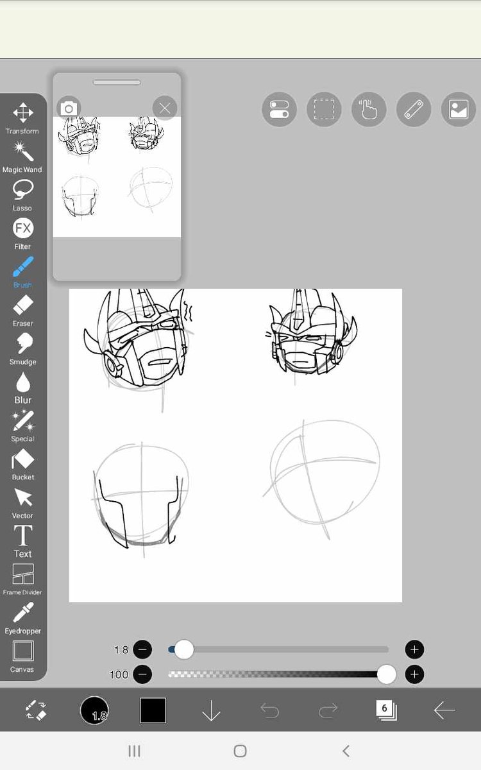
Task: Open the FX Filter tool
Action: pos(22,234)
